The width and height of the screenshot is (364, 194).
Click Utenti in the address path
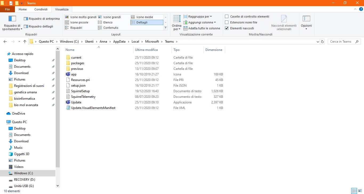click(x=89, y=42)
